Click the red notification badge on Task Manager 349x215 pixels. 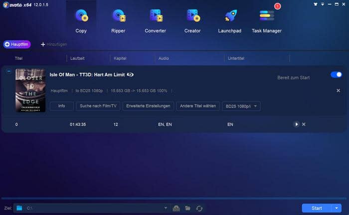[x=277, y=6]
